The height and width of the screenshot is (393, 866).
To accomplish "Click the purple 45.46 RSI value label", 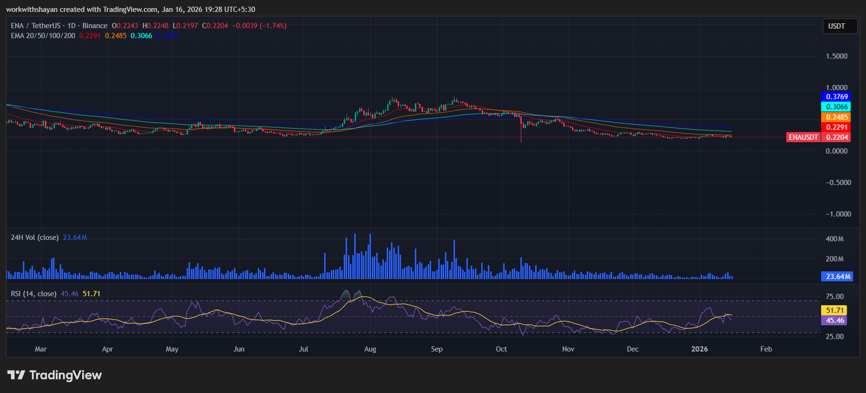I will pos(835,321).
